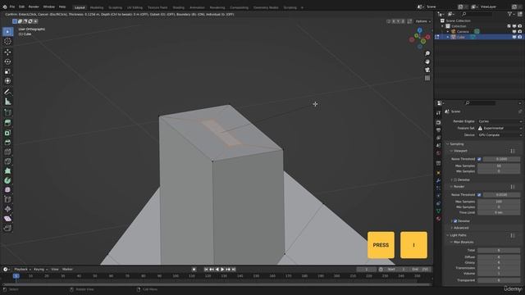
Task: Disable Cube in renders camera toggle
Action: point(519,37)
